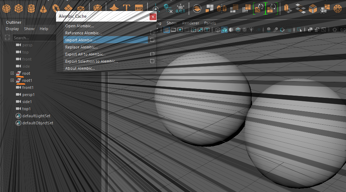This screenshot has width=346, height=192.
Task: Open the viewport Renderer menu
Action: pos(190,23)
